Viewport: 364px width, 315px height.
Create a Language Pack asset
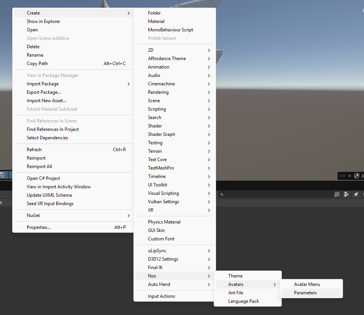click(244, 301)
